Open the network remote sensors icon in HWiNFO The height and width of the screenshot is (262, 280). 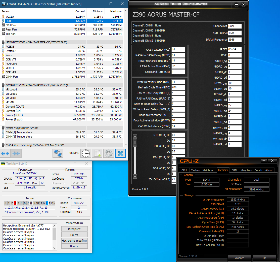point(58,153)
